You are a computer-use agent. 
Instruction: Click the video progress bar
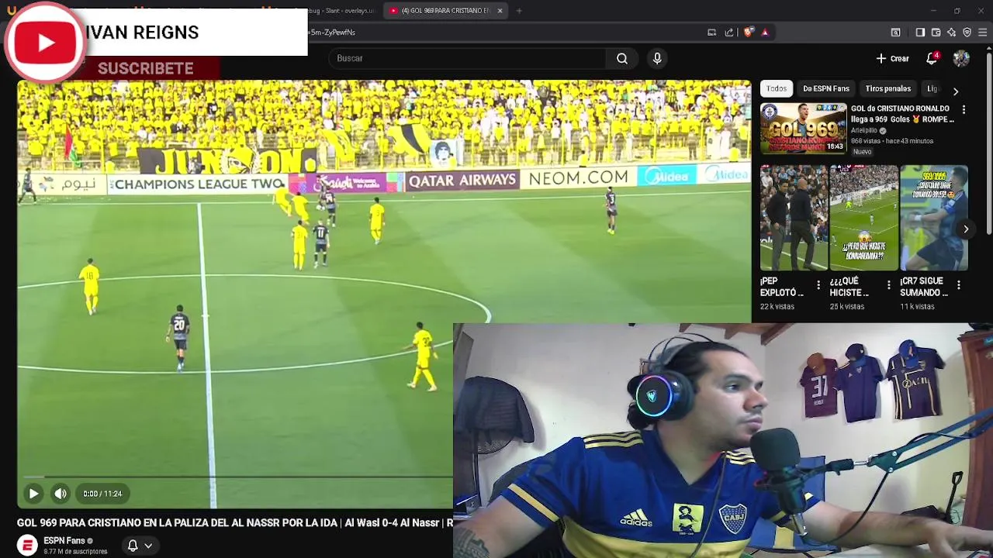[235, 477]
